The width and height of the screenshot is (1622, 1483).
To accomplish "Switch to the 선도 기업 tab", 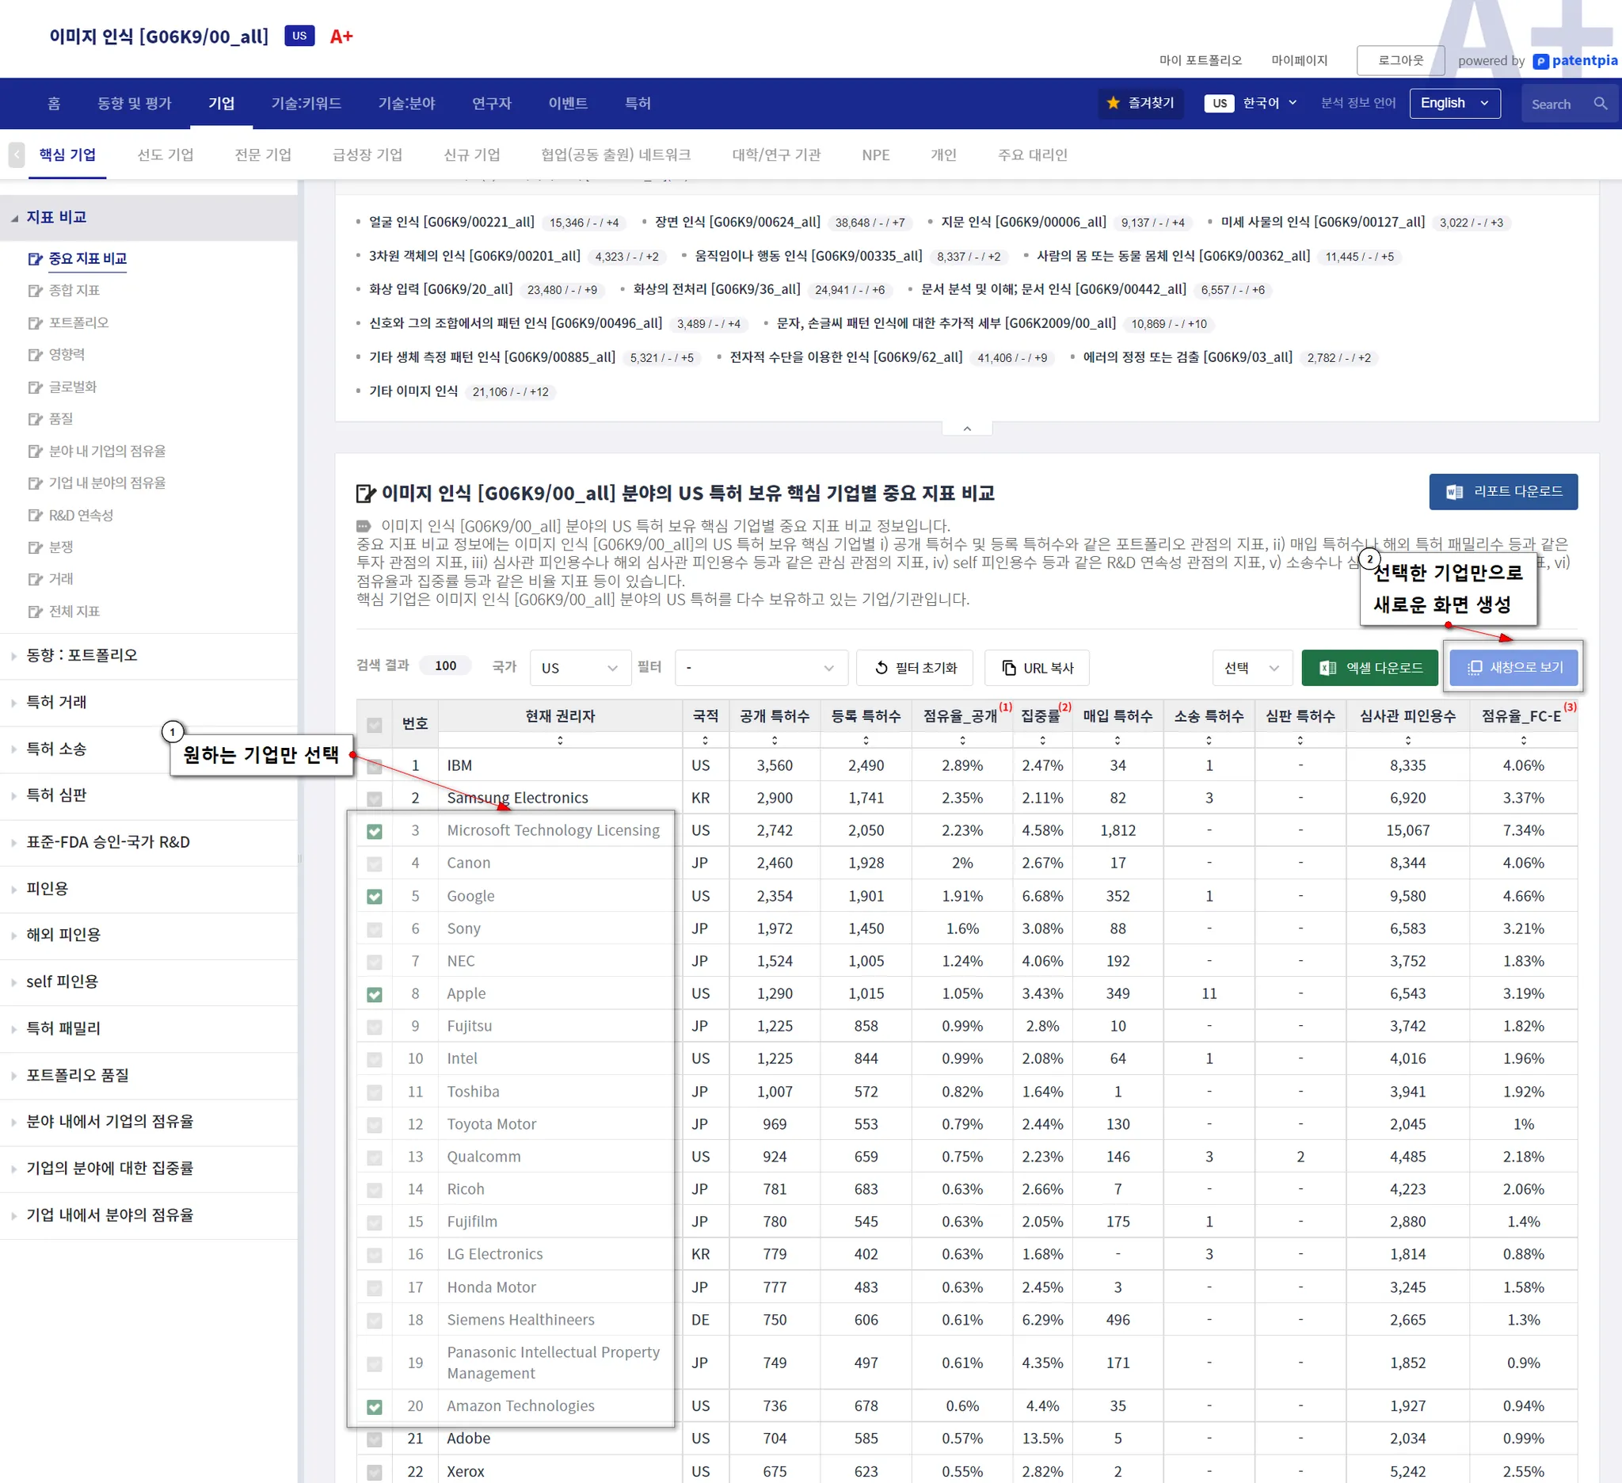I will (165, 154).
